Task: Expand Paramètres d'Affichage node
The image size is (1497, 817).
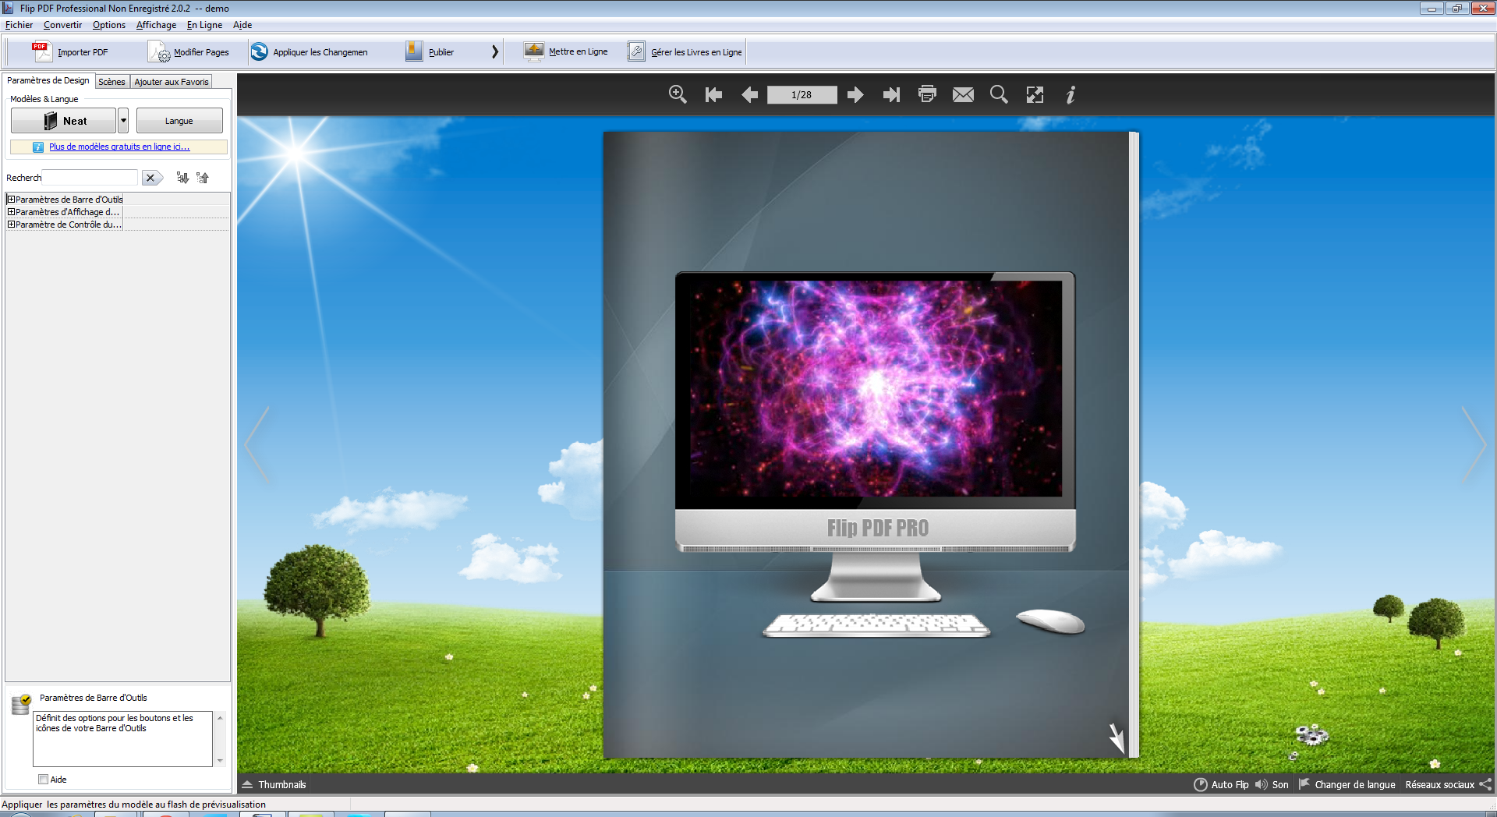Action: [x=11, y=212]
